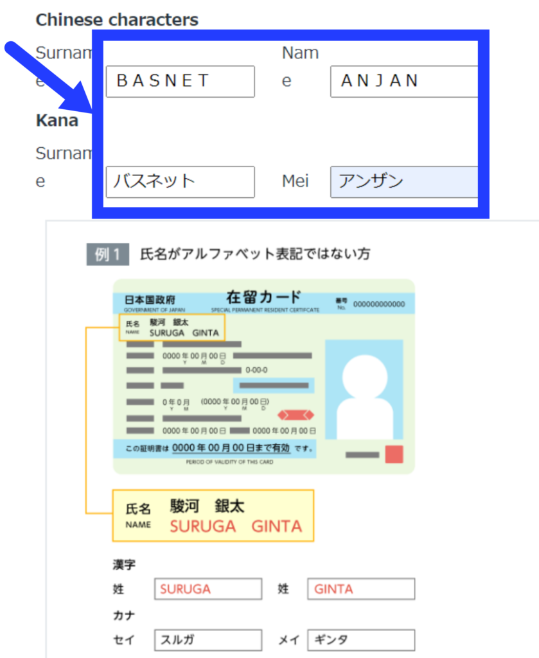Select the Kana surname field with バスネット
The height and width of the screenshot is (658, 539).
tap(180, 182)
